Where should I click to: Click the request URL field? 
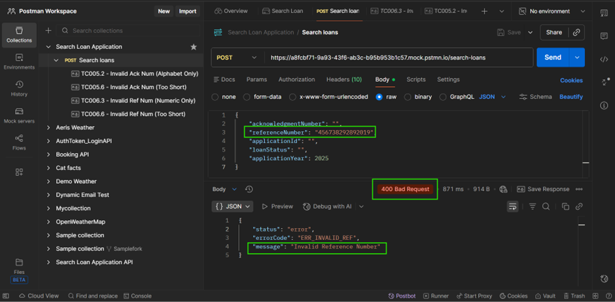(x=399, y=58)
